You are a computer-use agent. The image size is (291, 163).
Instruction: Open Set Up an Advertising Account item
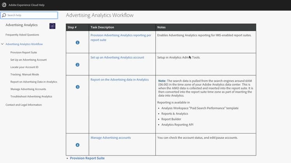[x=28, y=60]
